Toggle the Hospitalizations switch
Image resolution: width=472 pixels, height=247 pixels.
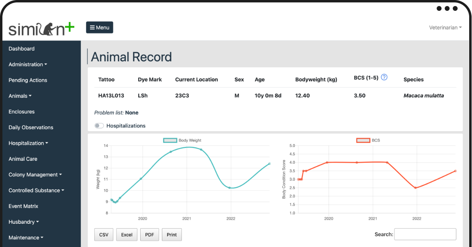click(99, 126)
